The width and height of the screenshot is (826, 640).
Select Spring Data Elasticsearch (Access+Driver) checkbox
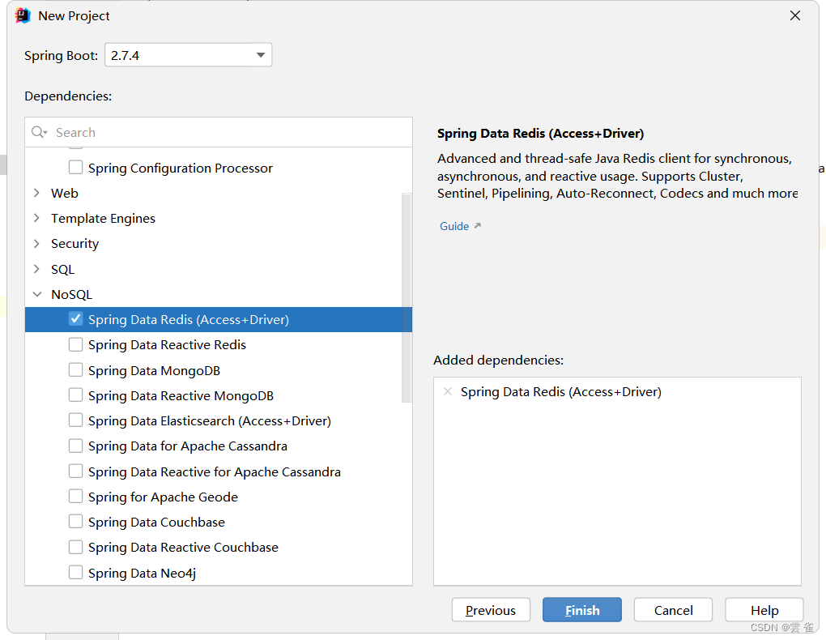76,420
